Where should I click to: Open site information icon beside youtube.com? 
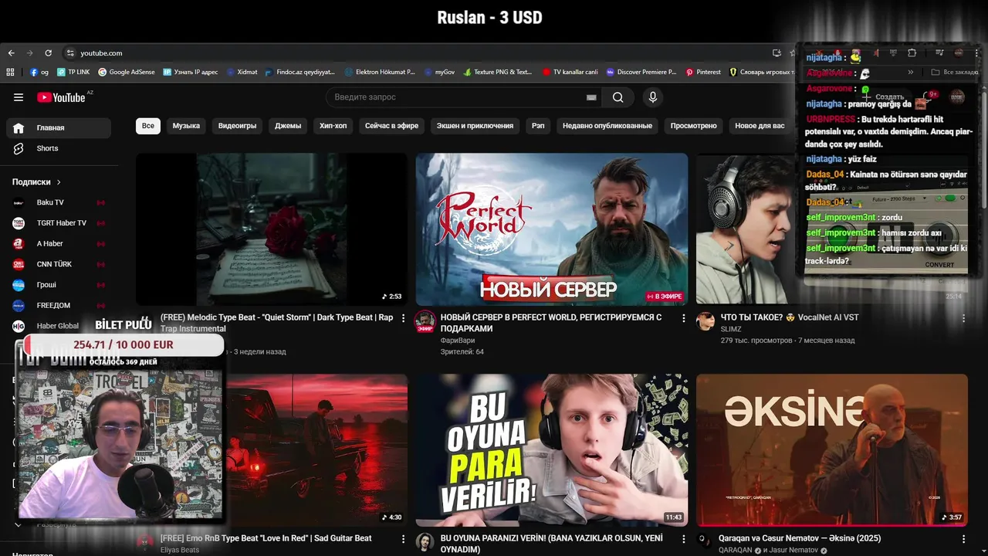(70, 53)
